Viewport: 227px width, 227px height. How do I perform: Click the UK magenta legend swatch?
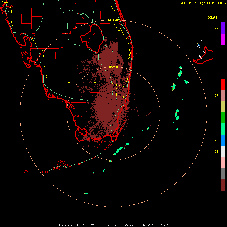coord(223,40)
